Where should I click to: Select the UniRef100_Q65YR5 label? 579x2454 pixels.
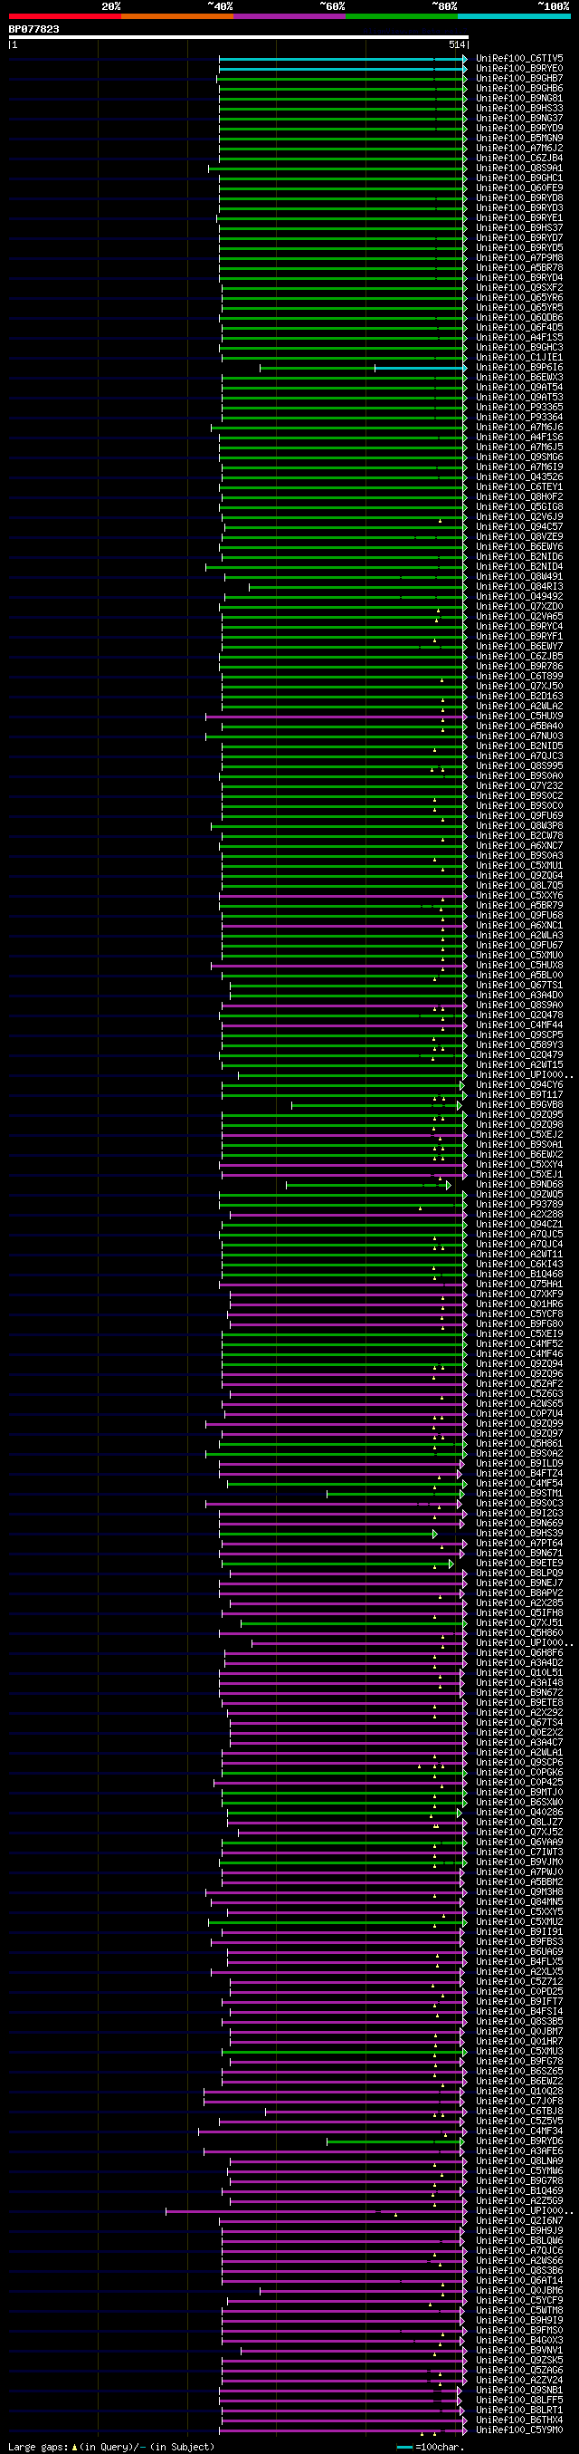(x=519, y=308)
